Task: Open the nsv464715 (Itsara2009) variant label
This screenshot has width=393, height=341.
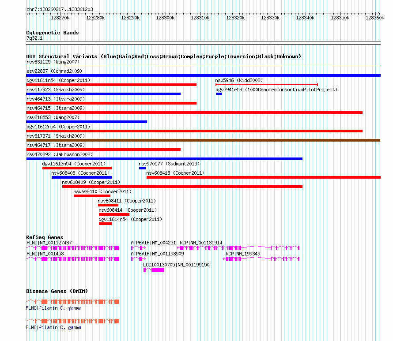Action: (56, 108)
